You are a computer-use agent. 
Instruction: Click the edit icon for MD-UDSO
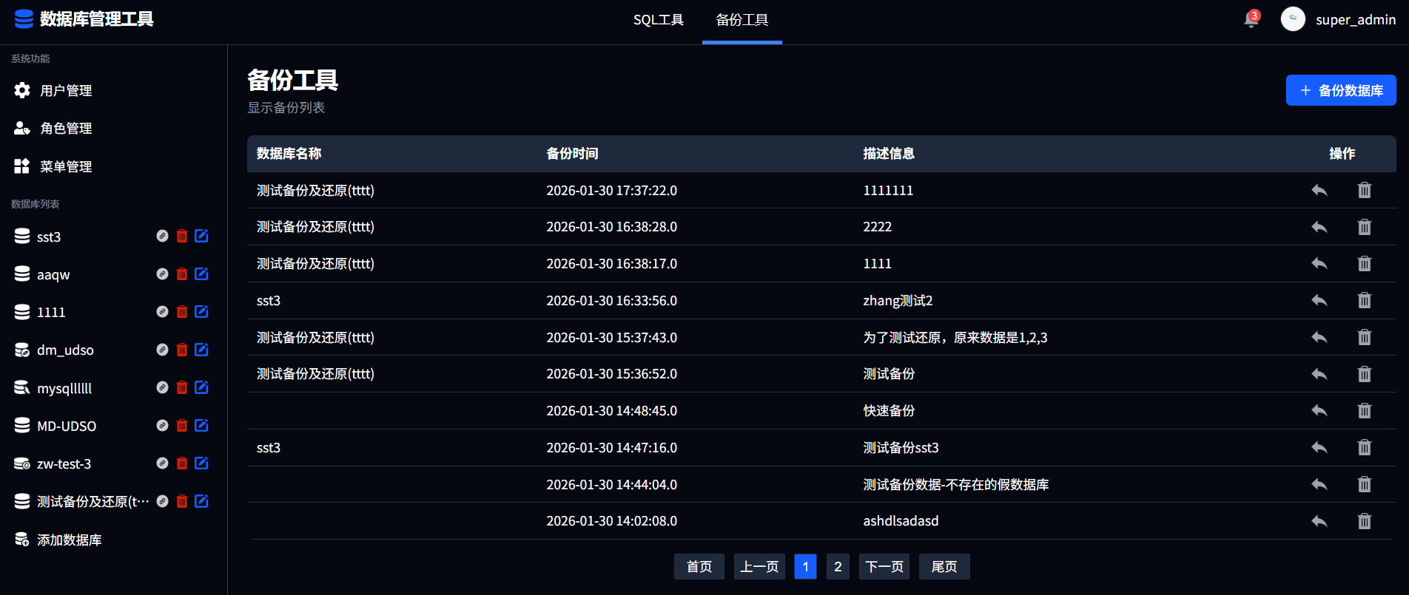(x=201, y=426)
